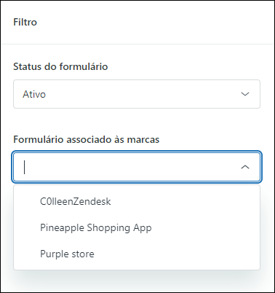Click the Filtro panel heading
The height and width of the screenshot is (293, 275).
point(25,22)
